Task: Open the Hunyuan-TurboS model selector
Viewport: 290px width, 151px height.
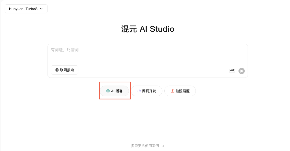Action: tap(26, 9)
